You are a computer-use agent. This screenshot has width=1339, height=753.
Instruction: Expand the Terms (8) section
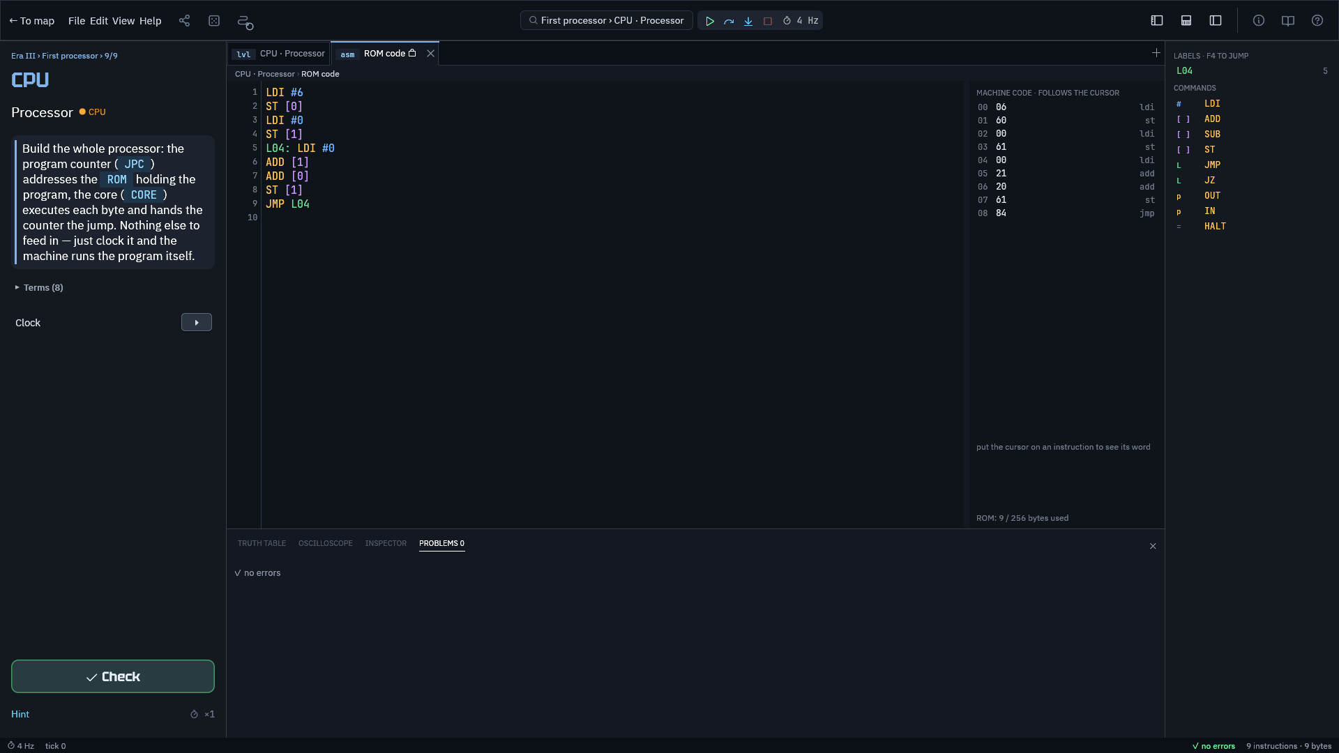(x=39, y=288)
